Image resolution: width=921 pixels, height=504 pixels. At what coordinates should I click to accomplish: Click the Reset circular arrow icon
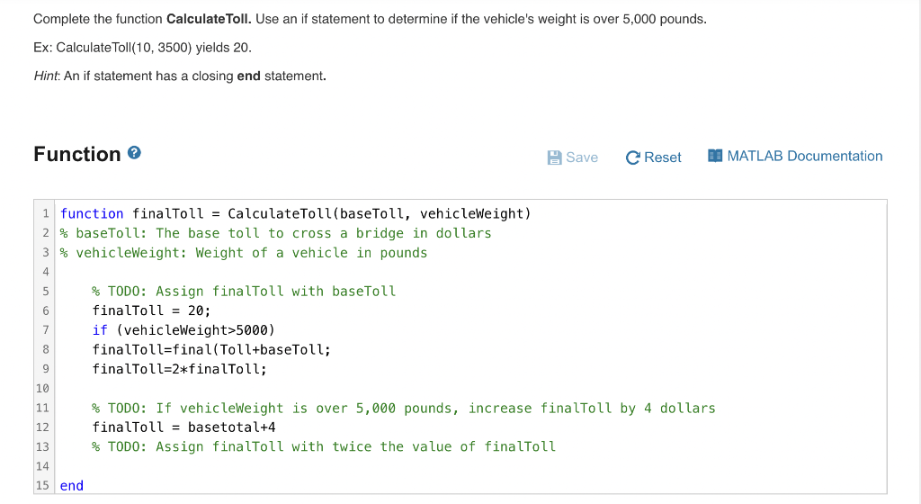click(x=632, y=157)
